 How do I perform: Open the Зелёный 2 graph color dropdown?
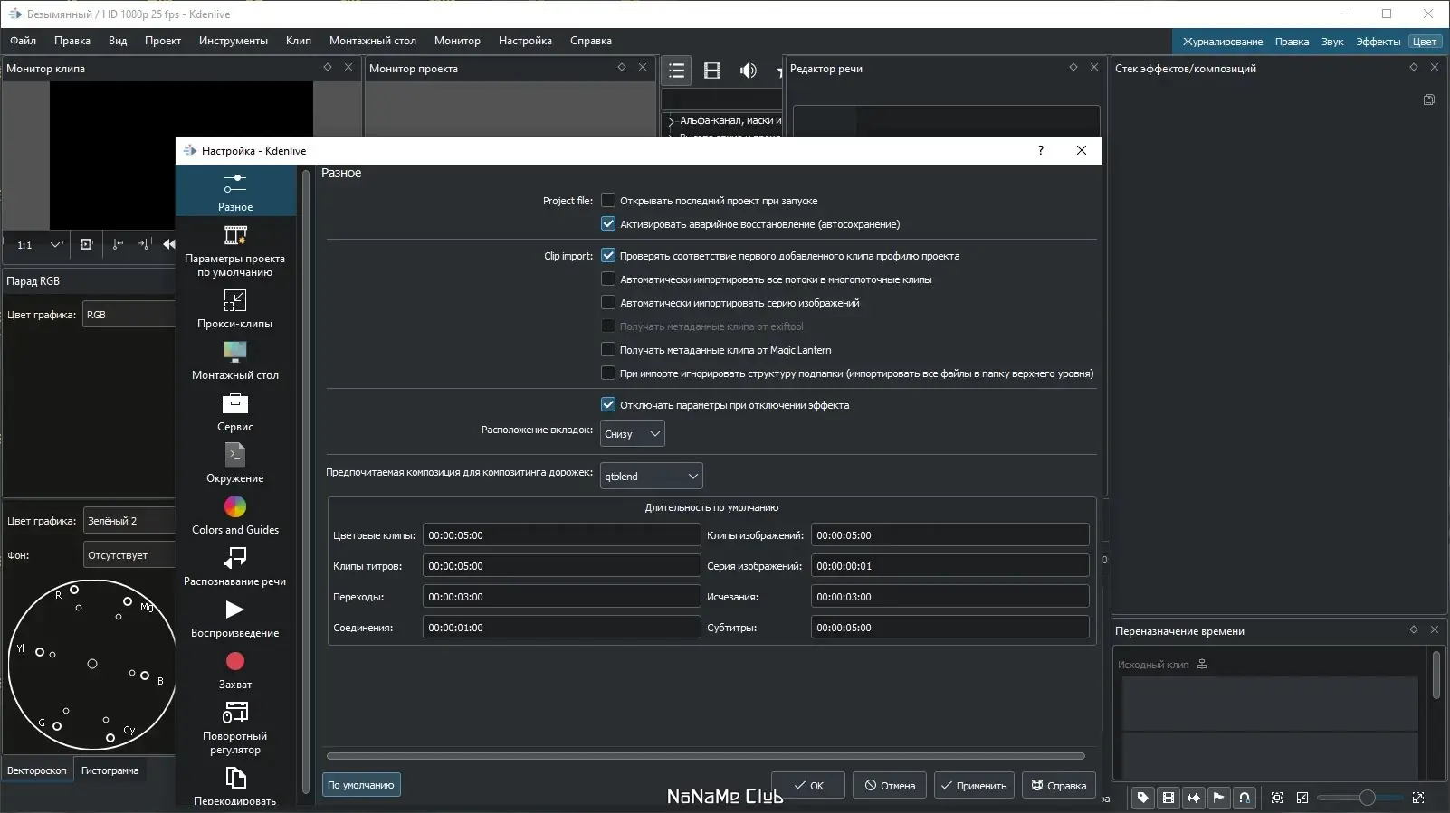point(129,521)
